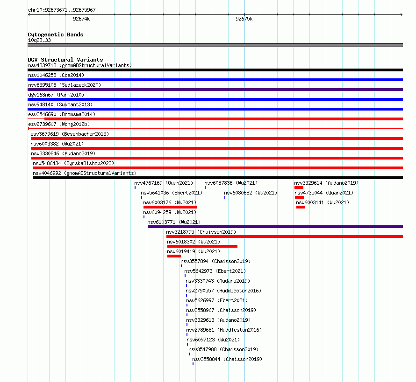The width and height of the screenshot is (416, 382).
Task: Click the esv3679619 (Besenbacher2015) label
Action: [70, 134]
